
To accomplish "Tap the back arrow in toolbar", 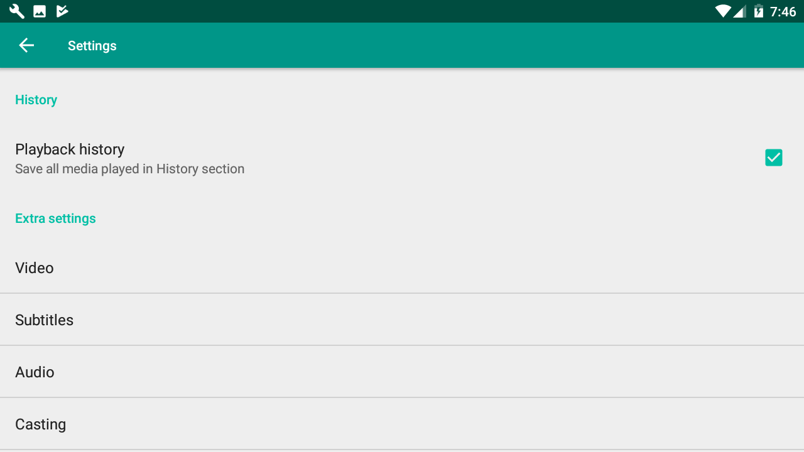I will click(x=26, y=45).
